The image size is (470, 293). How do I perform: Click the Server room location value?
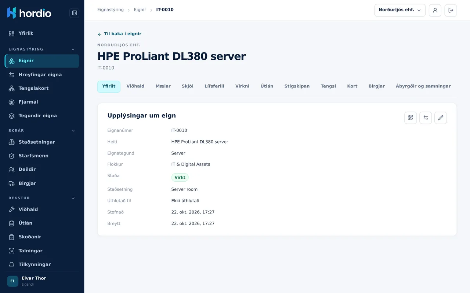click(184, 190)
